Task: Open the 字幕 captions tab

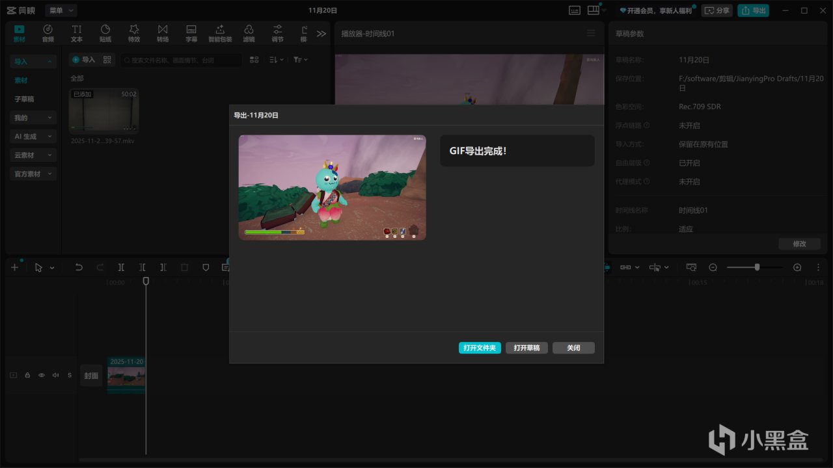Action: [191, 33]
